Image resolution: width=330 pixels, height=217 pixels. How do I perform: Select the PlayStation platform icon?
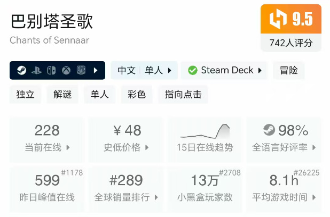click(36, 70)
